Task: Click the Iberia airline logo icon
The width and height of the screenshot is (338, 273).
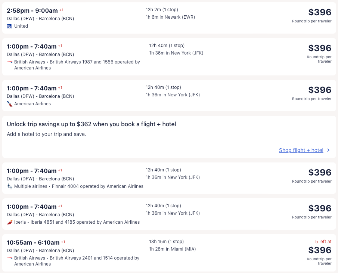Action: tap(10, 222)
